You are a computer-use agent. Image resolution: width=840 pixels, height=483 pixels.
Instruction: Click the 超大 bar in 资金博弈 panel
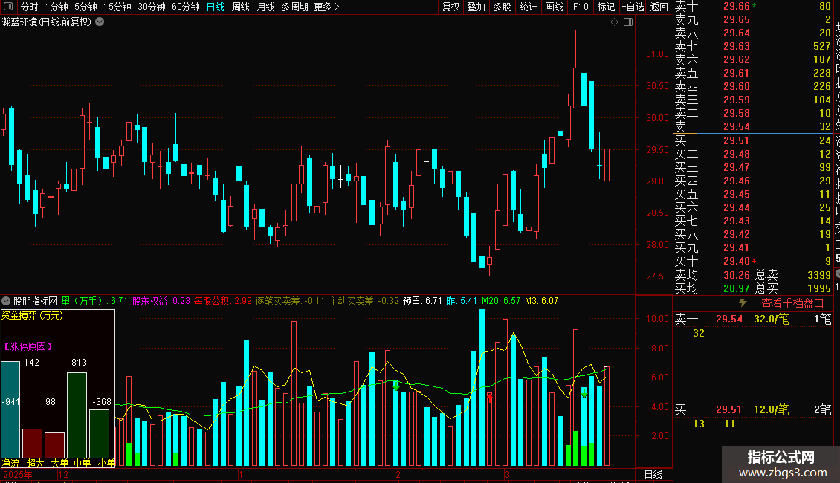tap(32, 444)
